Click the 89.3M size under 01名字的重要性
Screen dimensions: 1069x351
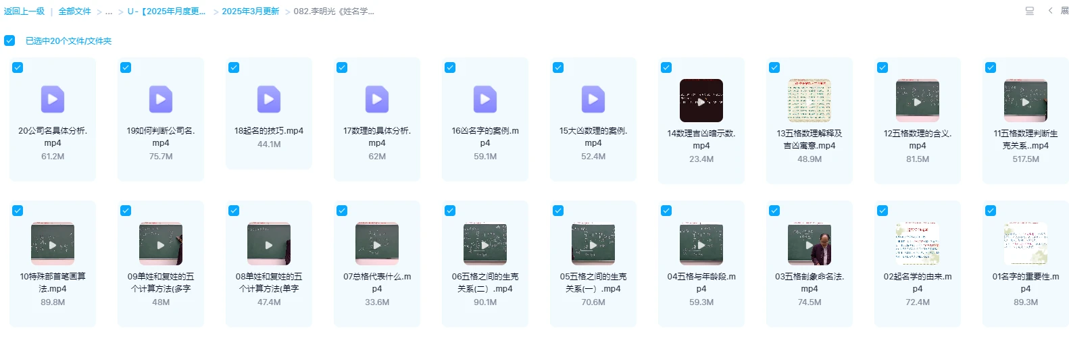point(1026,302)
